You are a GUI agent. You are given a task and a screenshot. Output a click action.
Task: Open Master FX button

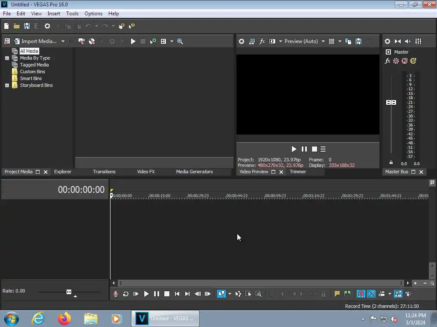[x=387, y=61]
